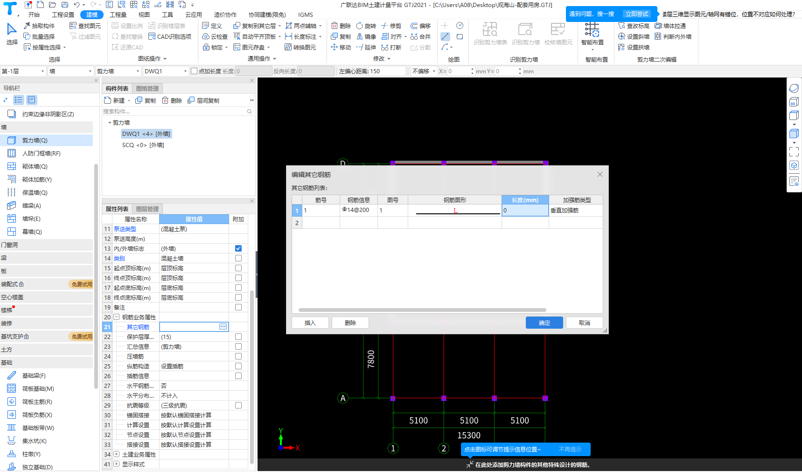The image size is (802, 472).
Task: Click the 长度(mm) cell in row 1
Action: (525, 210)
